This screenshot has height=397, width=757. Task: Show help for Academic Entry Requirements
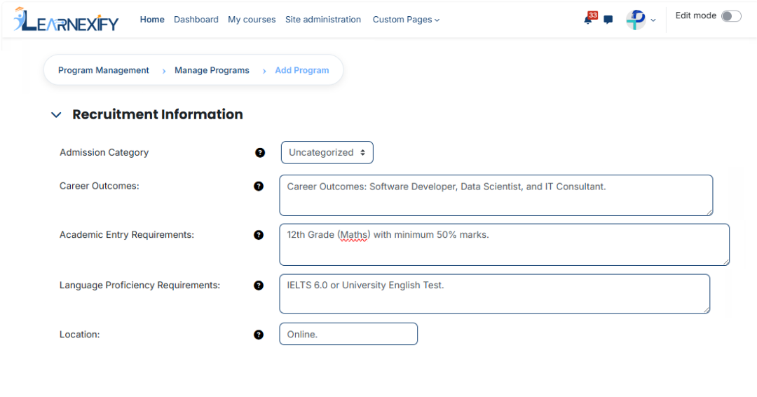coord(259,235)
